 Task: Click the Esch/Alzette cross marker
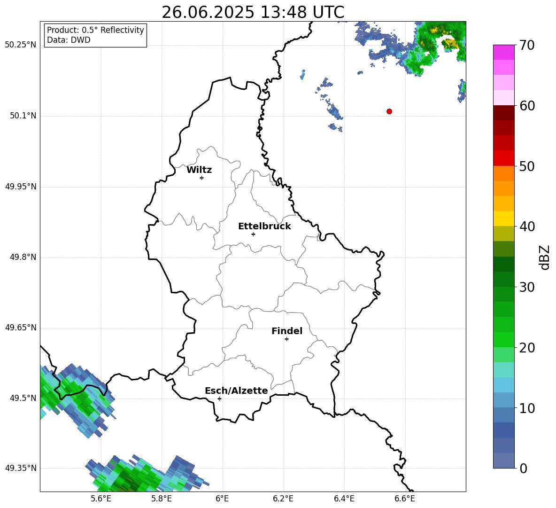tap(219, 399)
